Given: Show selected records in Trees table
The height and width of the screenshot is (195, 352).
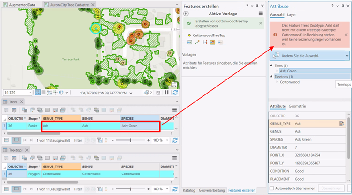Looking at the screenshot, I should (16, 140).
